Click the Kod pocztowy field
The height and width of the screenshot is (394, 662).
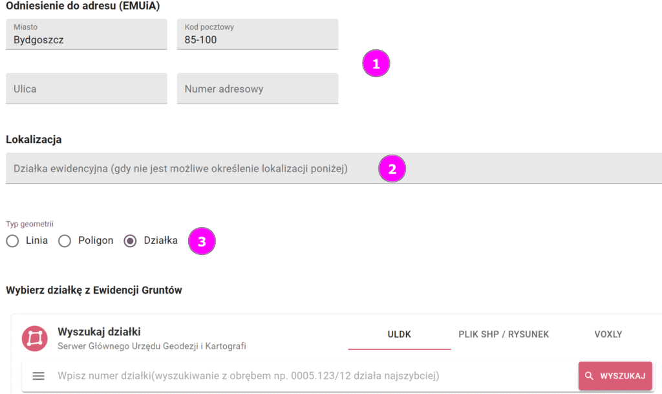(257, 34)
